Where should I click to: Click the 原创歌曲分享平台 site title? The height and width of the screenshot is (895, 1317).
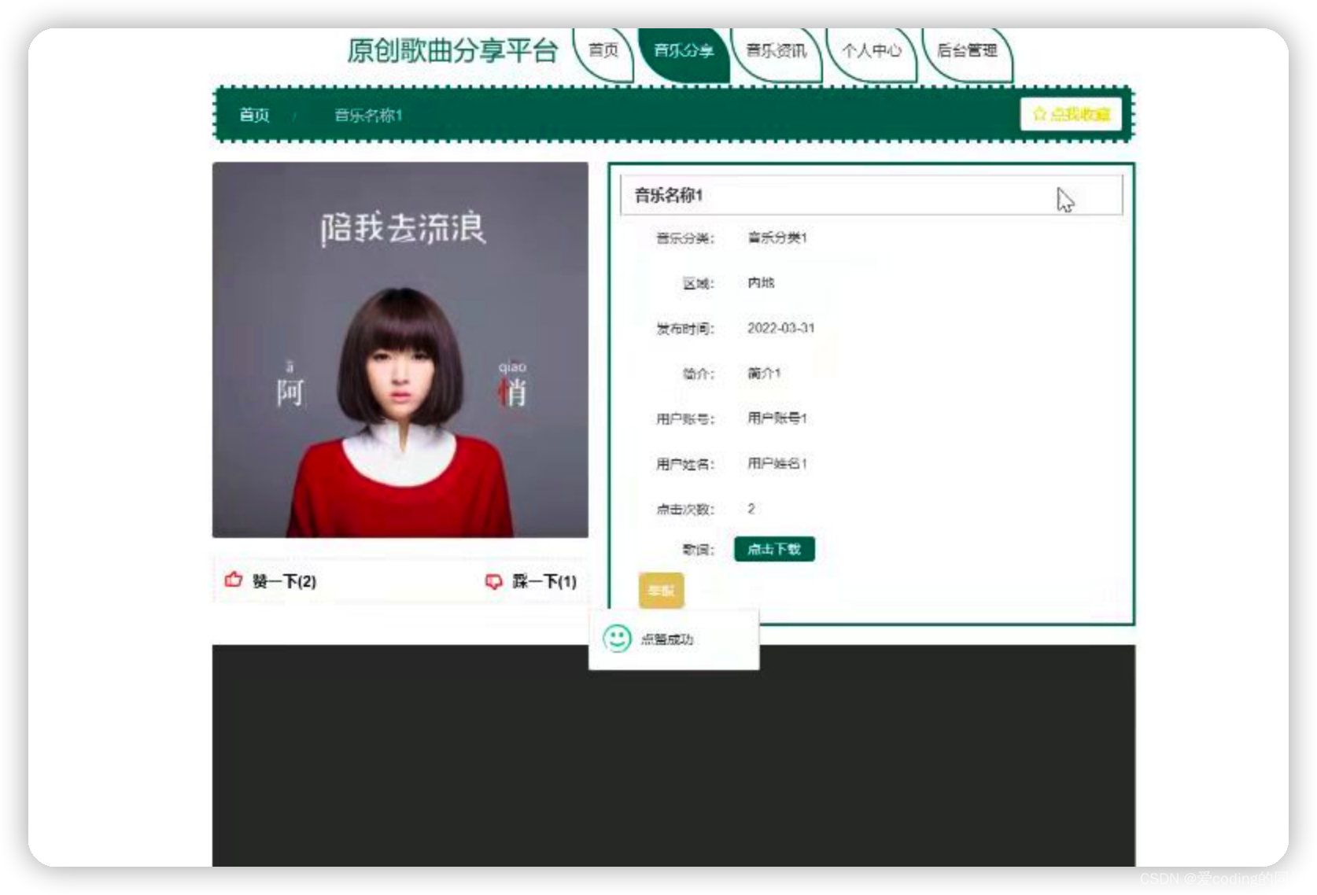(452, 51)
